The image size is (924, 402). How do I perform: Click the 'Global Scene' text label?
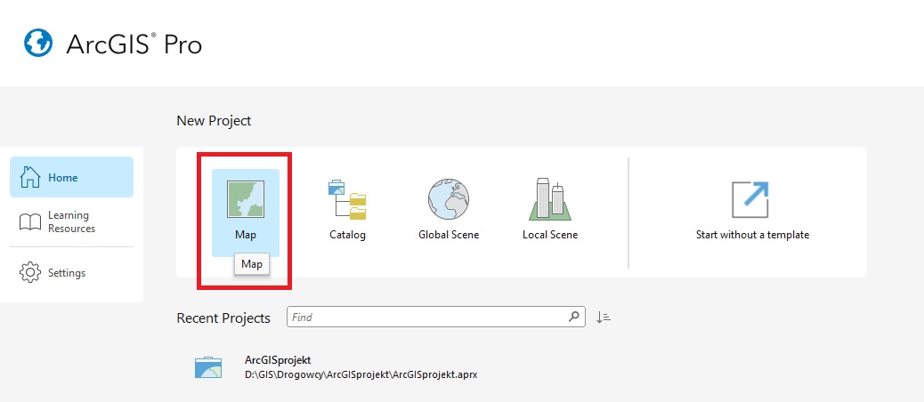449,235
